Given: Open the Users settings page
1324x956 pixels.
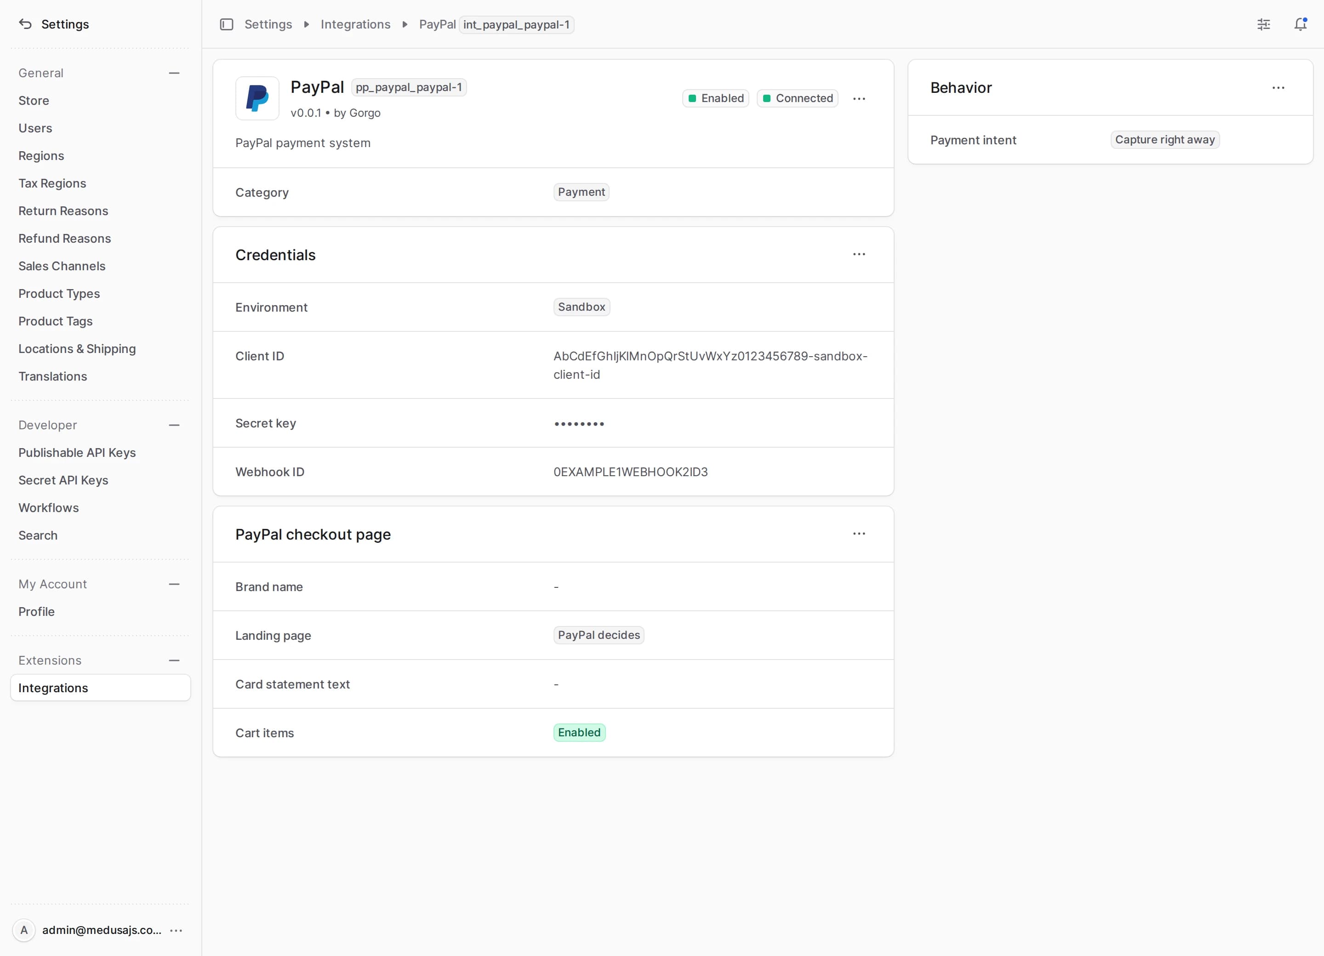Looking at the screenshot, I should (100, 128).
